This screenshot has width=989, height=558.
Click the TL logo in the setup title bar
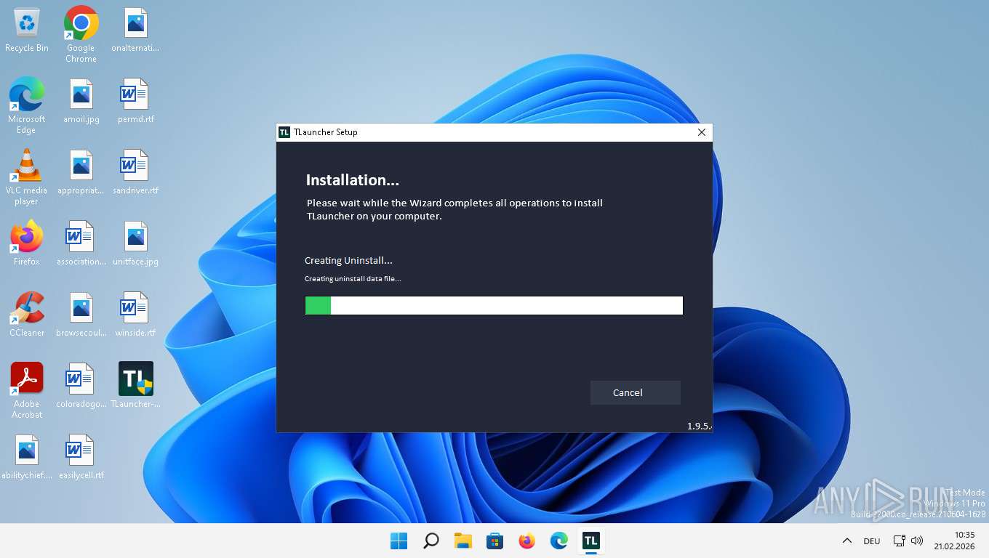click(x=284, y=132)
